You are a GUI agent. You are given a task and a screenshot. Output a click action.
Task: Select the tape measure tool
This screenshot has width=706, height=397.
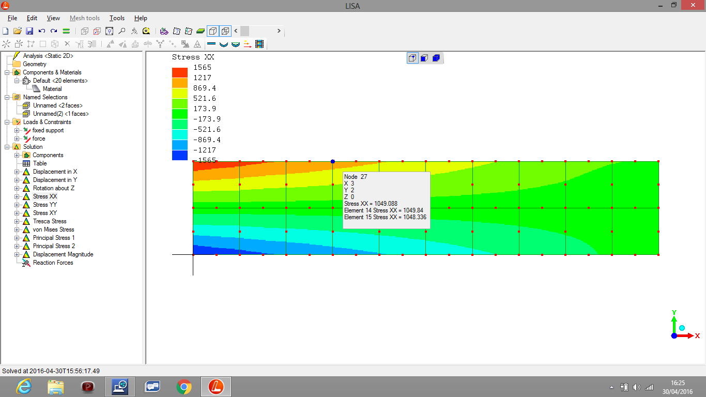coord(146,31)
